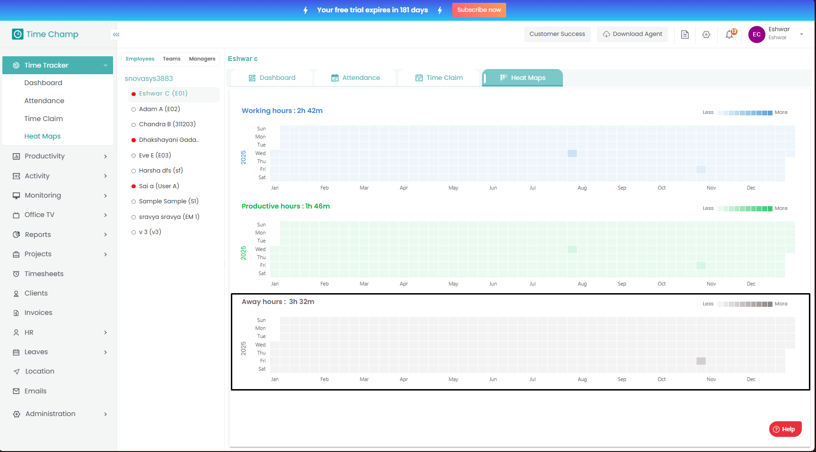Open the Help chat widget

point(785,429)
